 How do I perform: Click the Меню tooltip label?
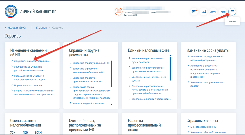[x=232, y=22]
